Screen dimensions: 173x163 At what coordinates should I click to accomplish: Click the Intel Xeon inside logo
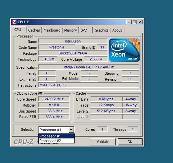click(124, 50)
